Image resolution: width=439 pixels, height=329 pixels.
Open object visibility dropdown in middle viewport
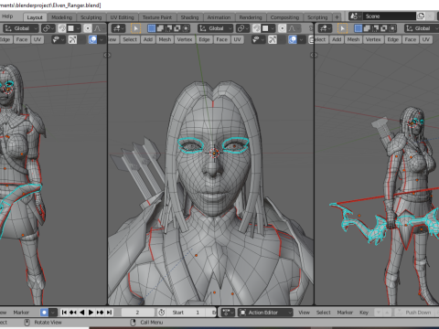click(258, 39)
